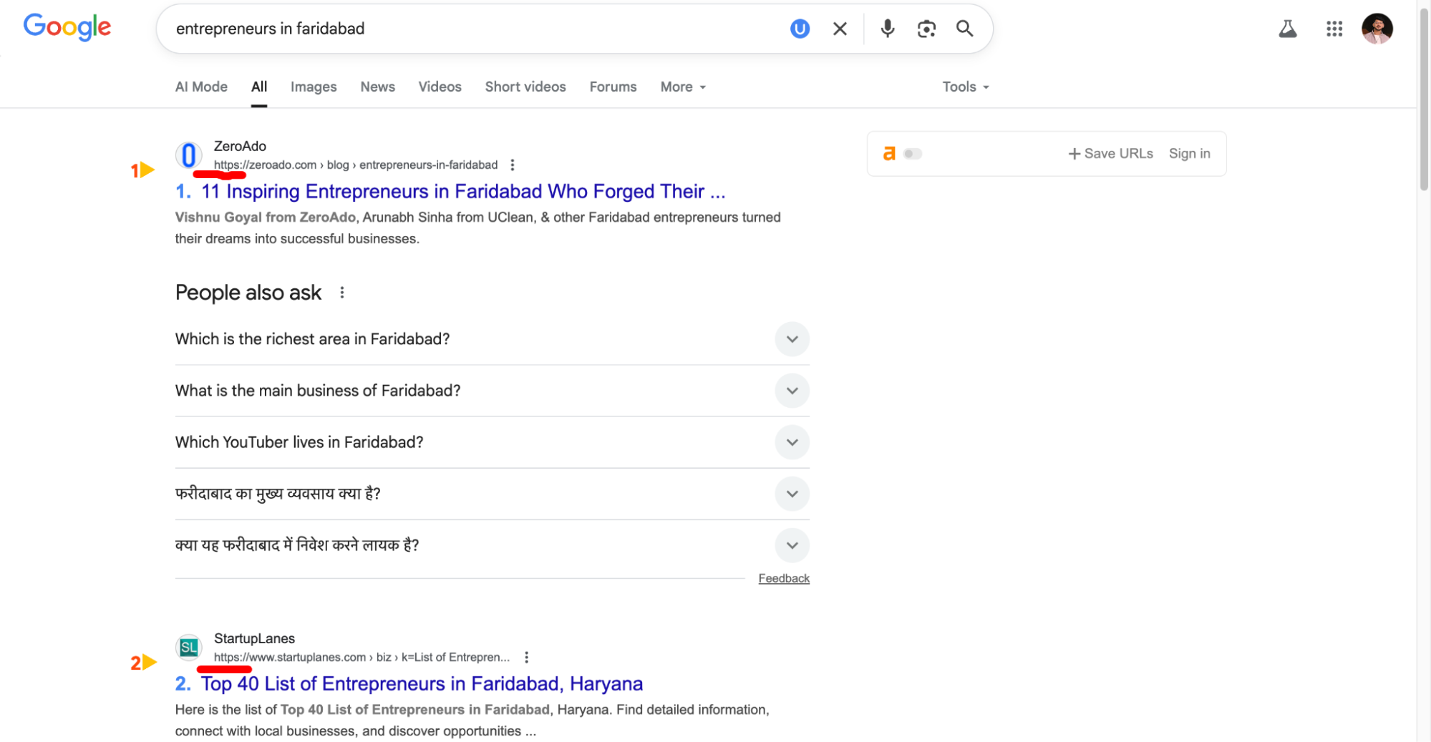Screen dimensions: 1431x742
Task: Clear the search query with X icon
Action: point(840,29)
